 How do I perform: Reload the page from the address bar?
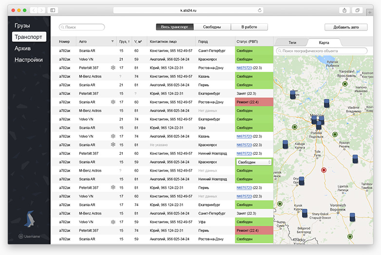(x=260, y=10)
